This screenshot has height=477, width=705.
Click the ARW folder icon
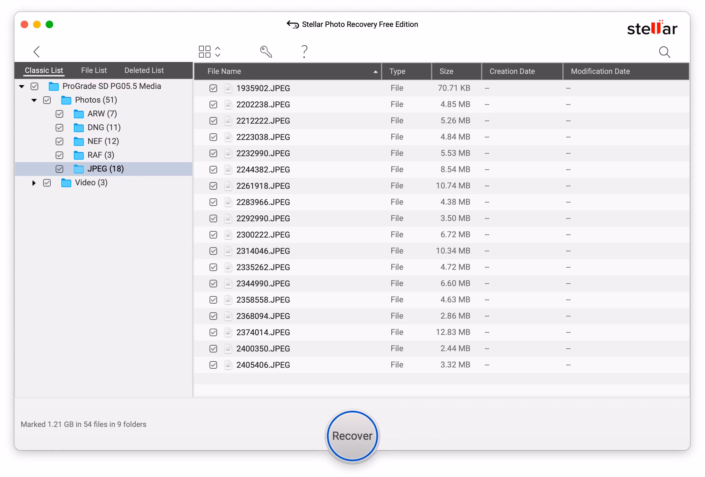(x=79, y=114)
